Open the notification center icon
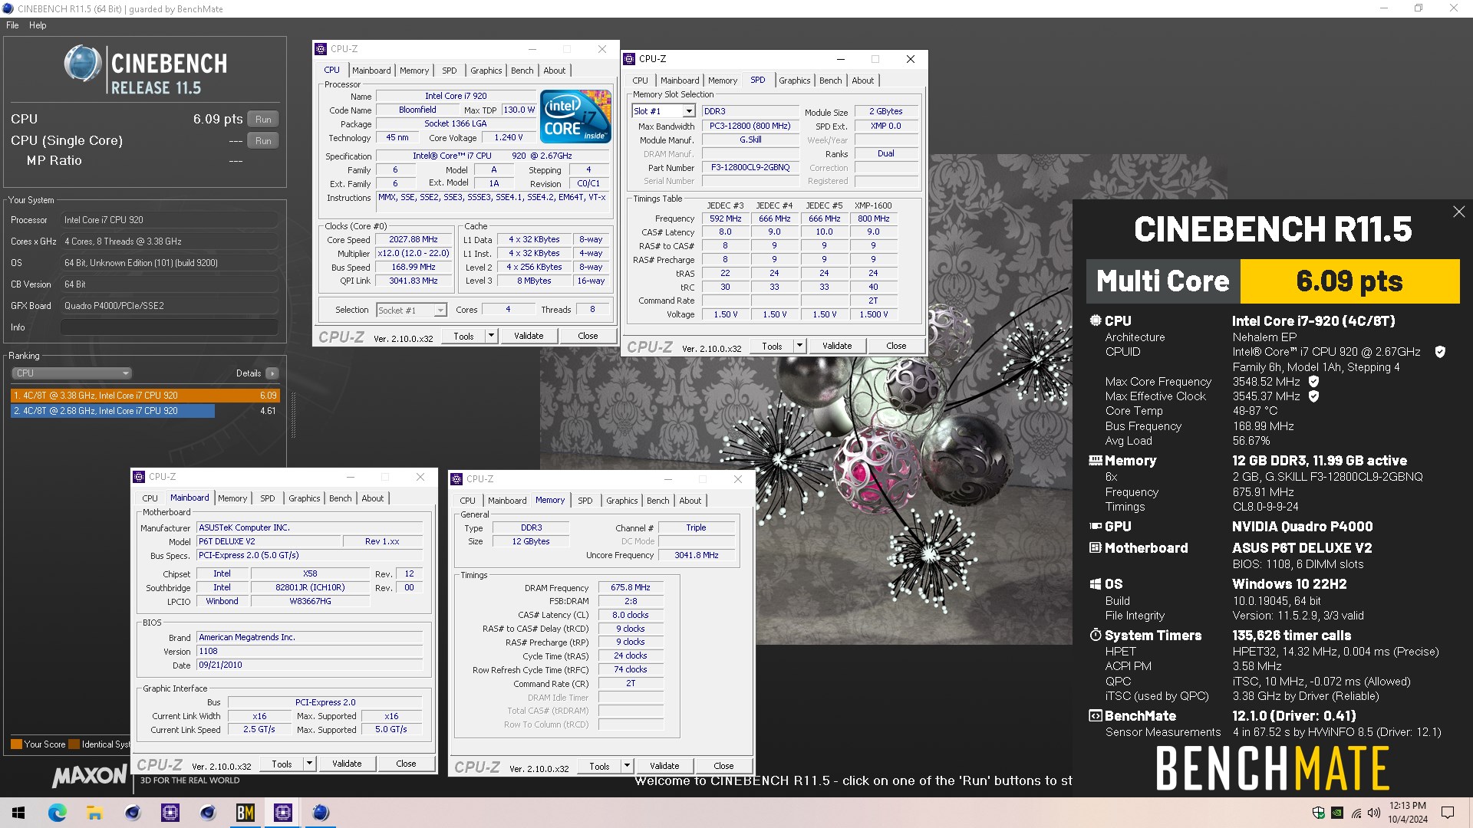 tap(1448, 813)
